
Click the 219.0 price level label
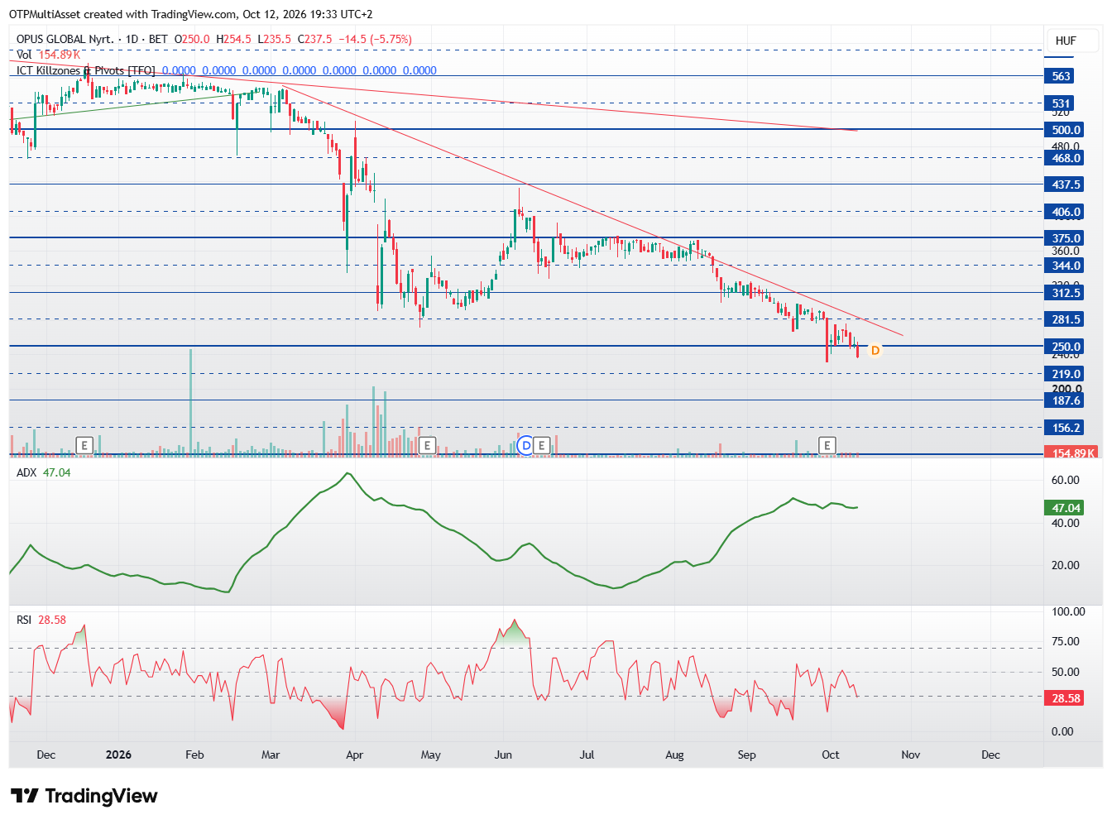(1066, 374)
